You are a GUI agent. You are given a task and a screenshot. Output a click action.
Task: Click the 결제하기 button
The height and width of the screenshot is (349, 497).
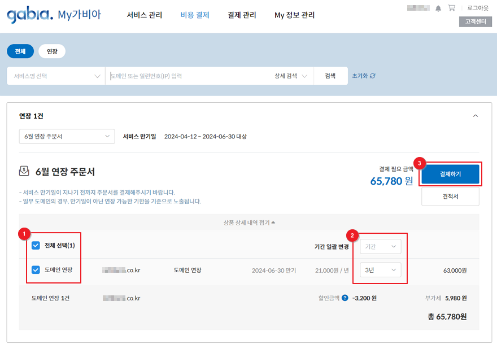pyautogui.click(x=450, y=174)
